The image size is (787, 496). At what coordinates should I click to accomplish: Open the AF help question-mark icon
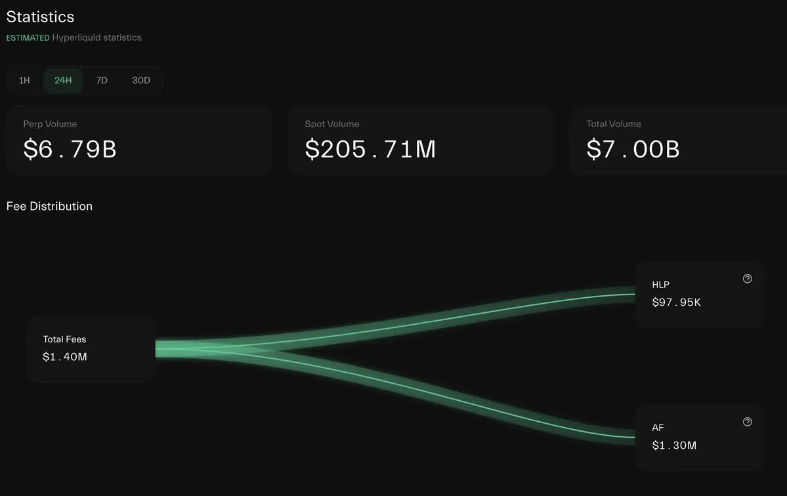(x=748, y=422)
